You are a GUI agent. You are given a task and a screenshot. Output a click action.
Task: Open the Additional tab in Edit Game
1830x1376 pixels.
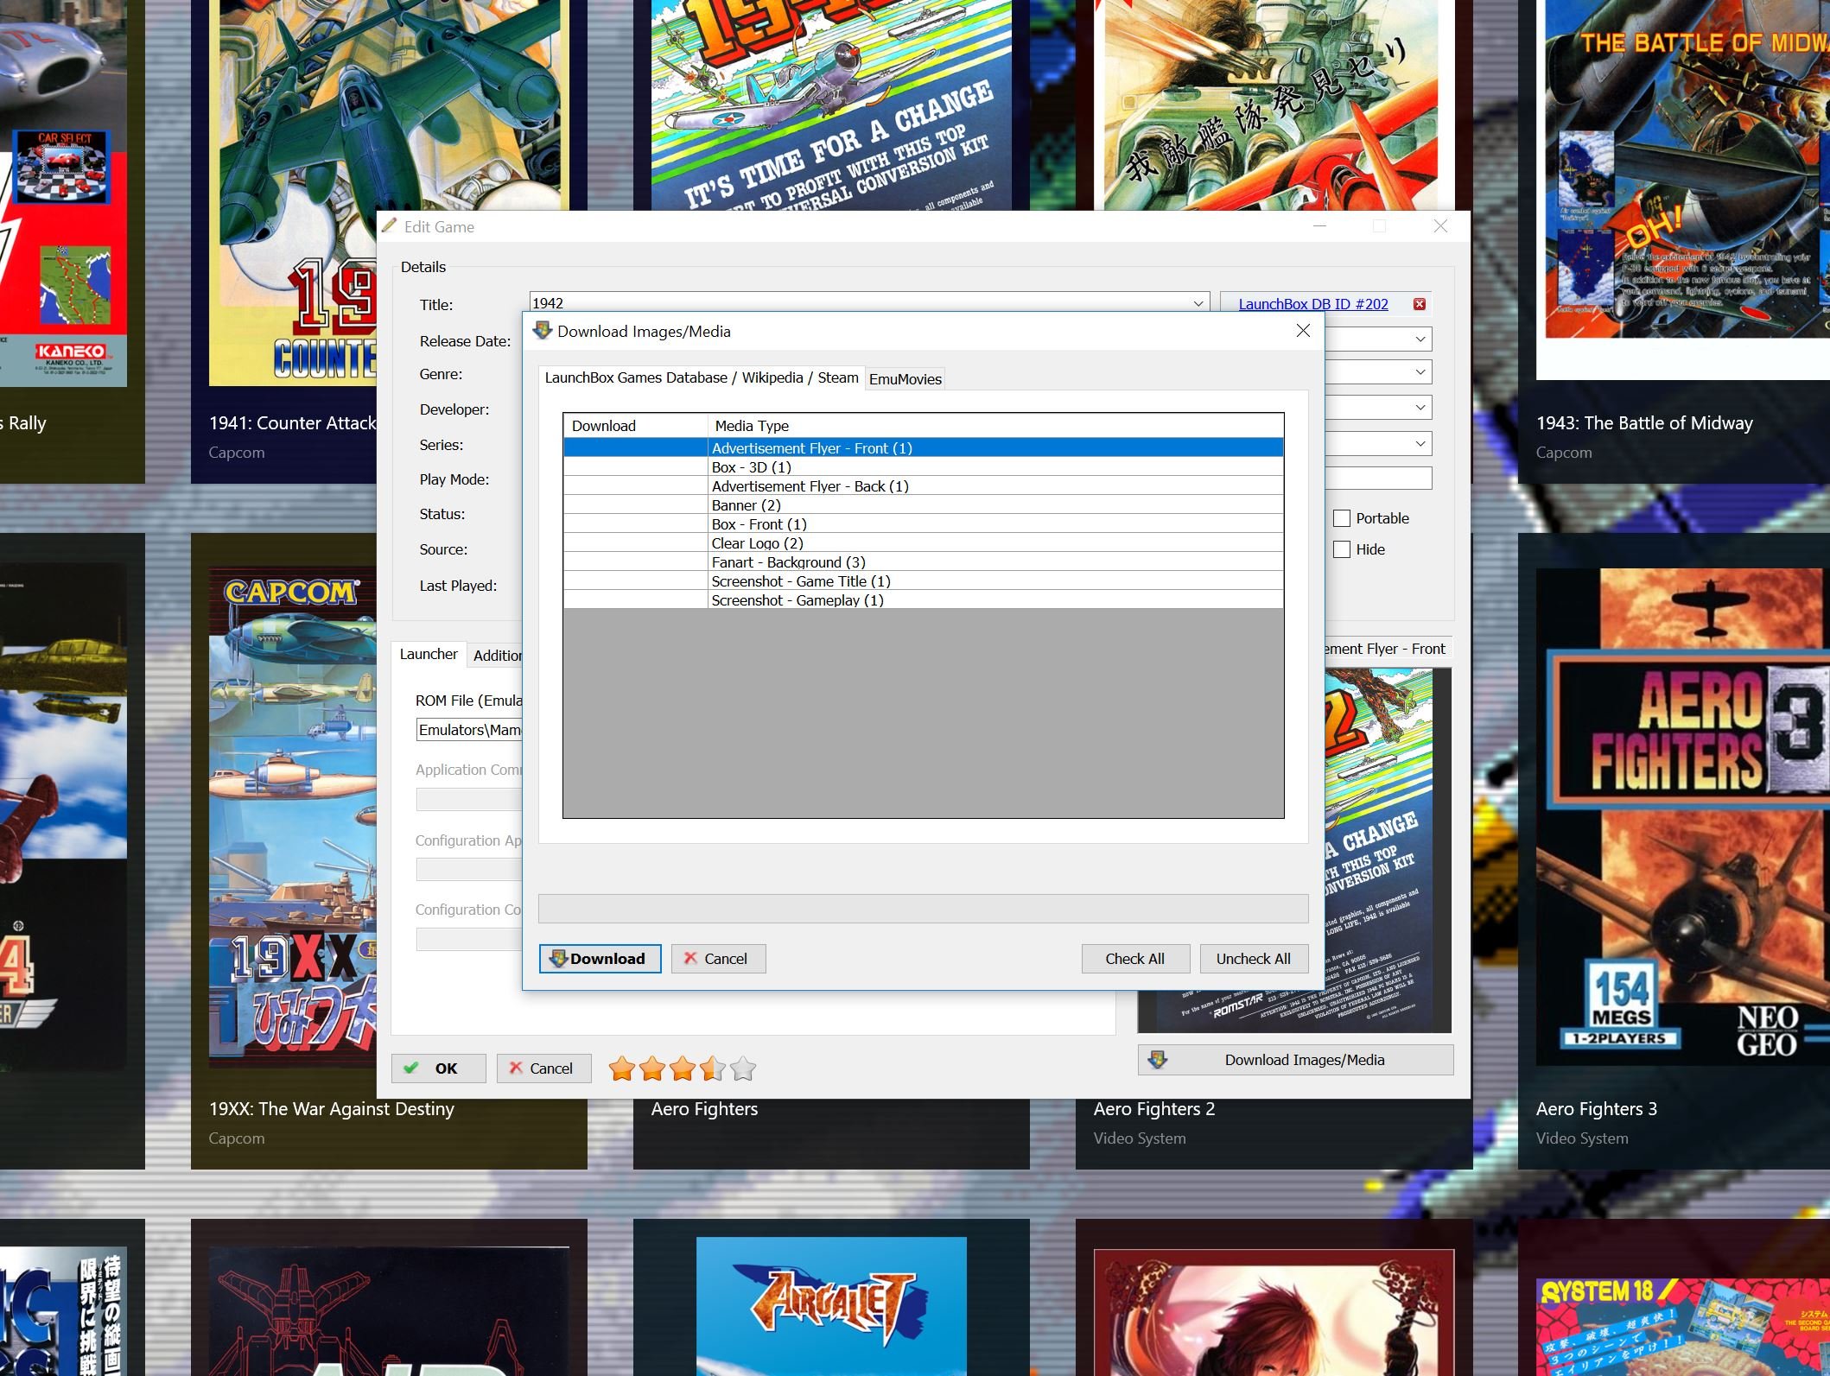pos(497,656)
